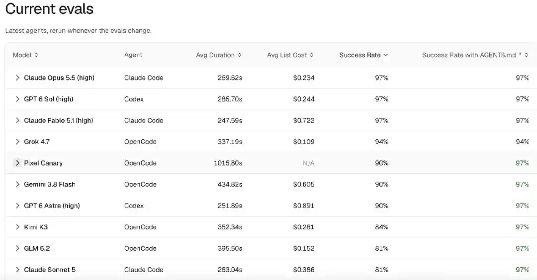Select the Claude Opus 5.5 (high) model name
The height and width of the screenshot is (280, 537).
point(59,78)
